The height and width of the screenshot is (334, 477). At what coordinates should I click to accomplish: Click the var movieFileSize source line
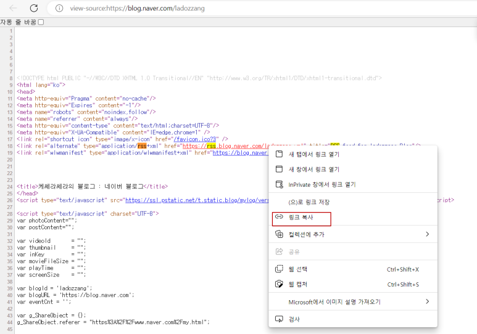51,261
